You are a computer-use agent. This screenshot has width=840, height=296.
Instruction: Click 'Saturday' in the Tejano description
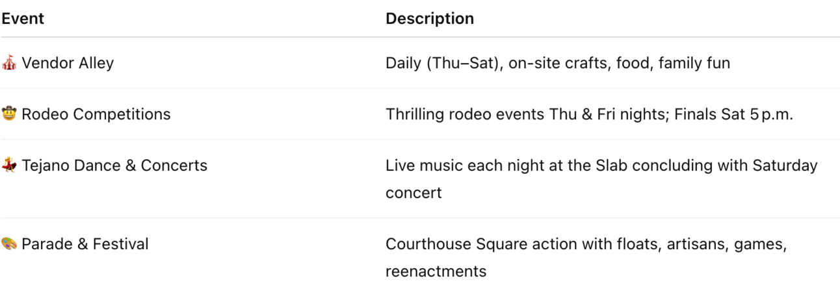(x=785, y=166)
